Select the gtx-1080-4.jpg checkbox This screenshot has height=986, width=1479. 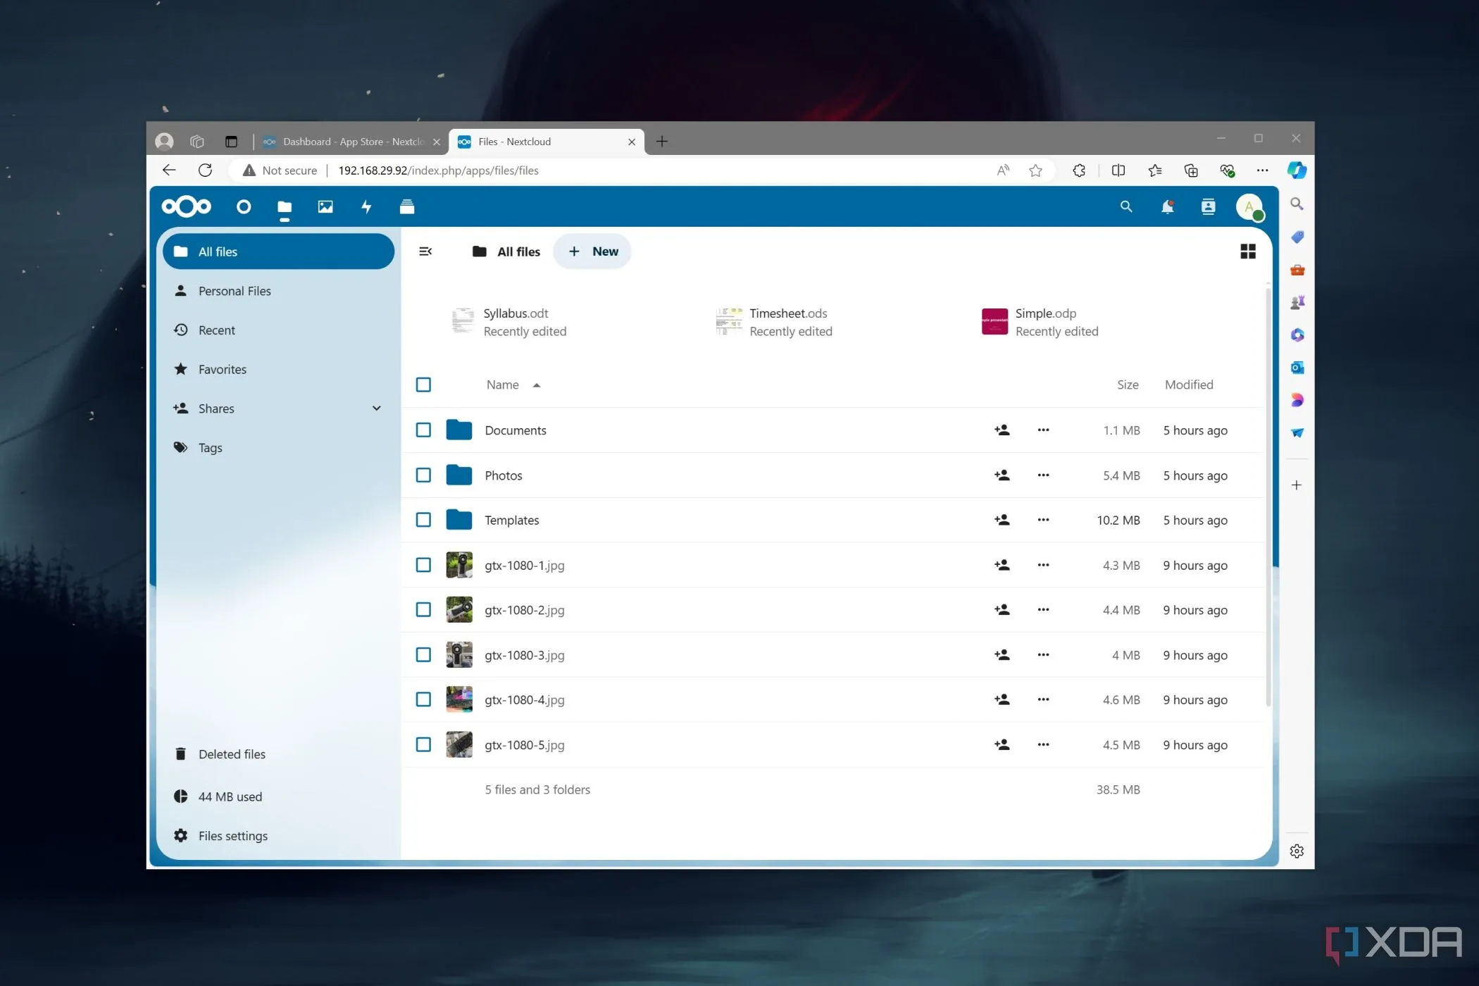click(423, 699)
